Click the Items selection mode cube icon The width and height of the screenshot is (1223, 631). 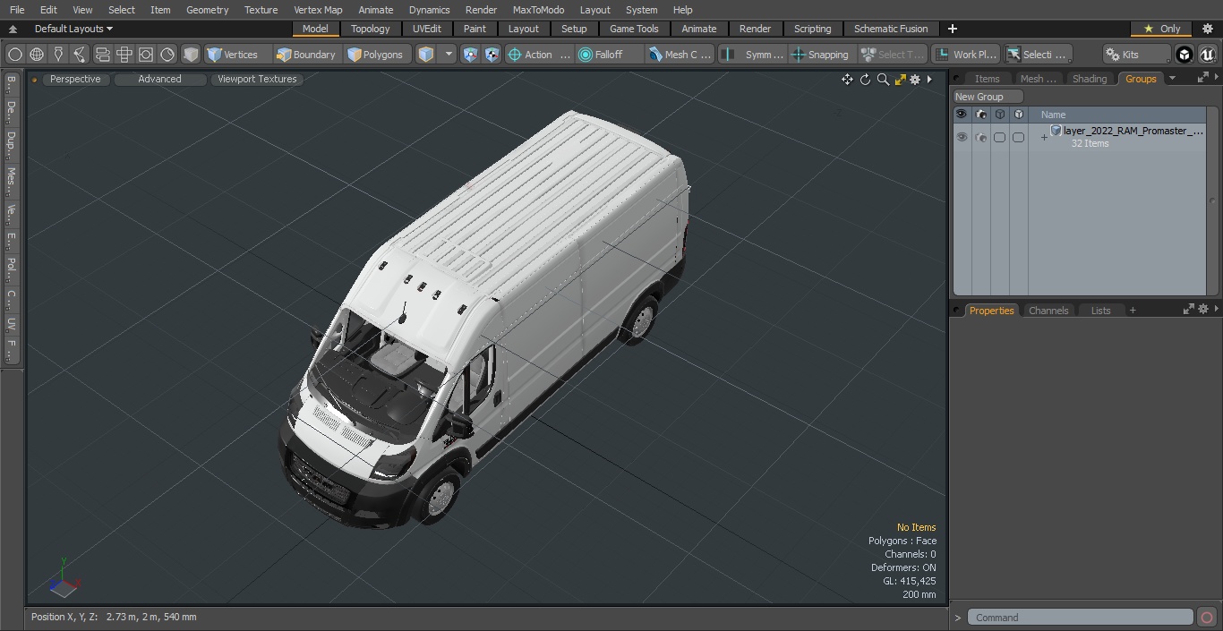coord(426,55)
